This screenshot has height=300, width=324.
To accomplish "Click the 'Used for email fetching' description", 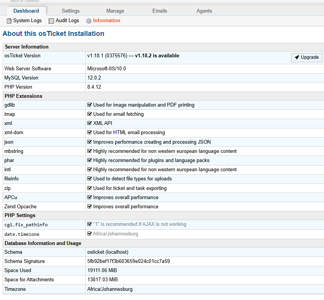I will pos(118,114).
